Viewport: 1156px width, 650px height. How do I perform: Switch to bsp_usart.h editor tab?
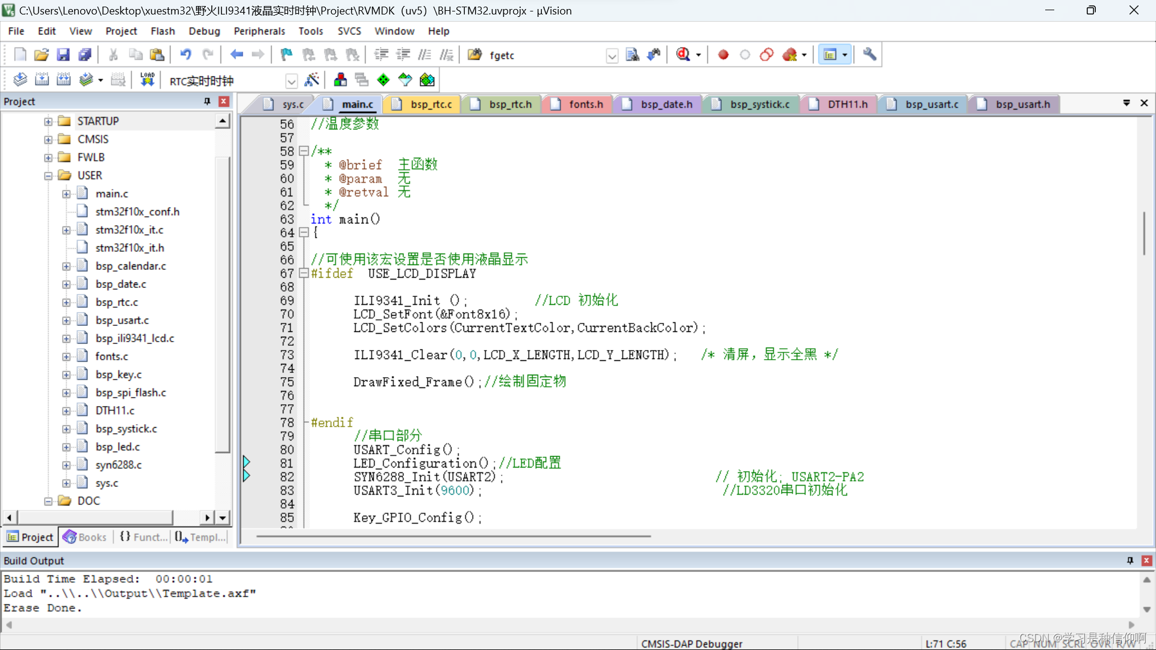coord(1015,104)
